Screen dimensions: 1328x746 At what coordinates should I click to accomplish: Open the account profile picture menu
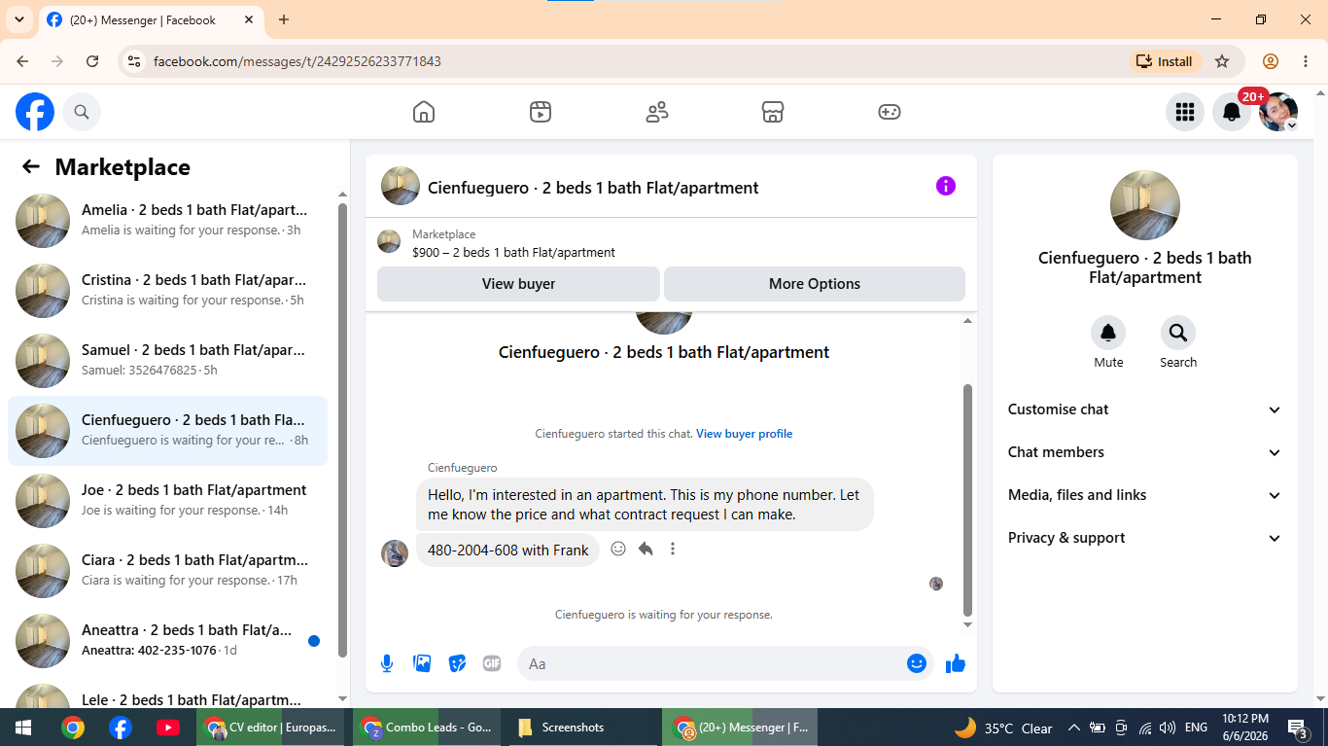(1277, 112)
